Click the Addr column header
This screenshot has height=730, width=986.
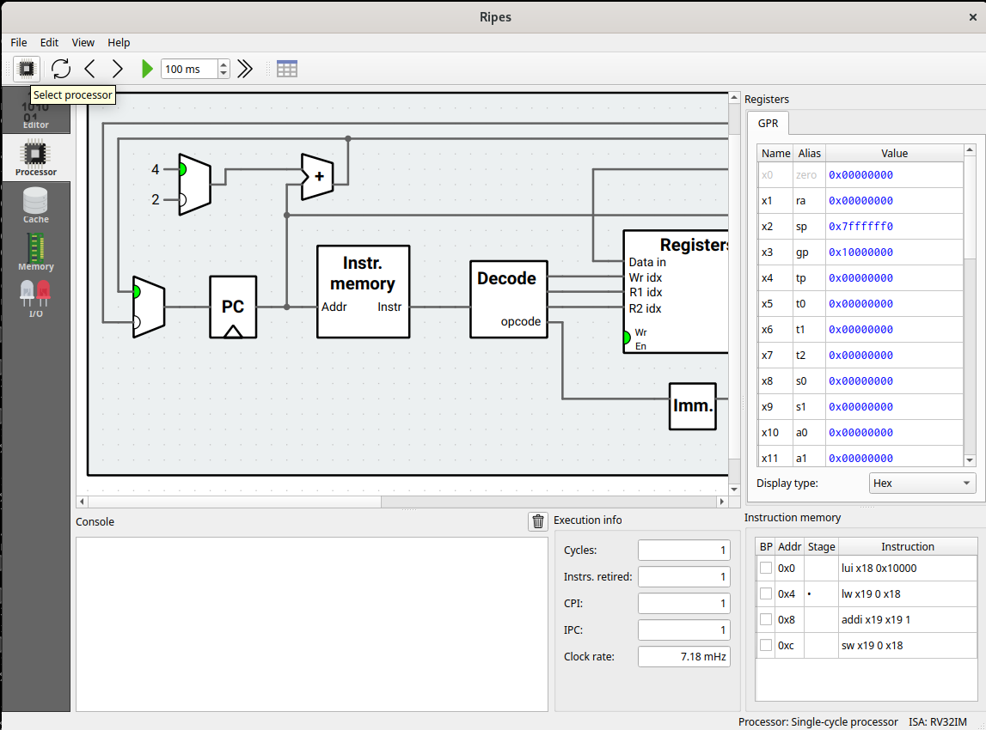point(790,546)
